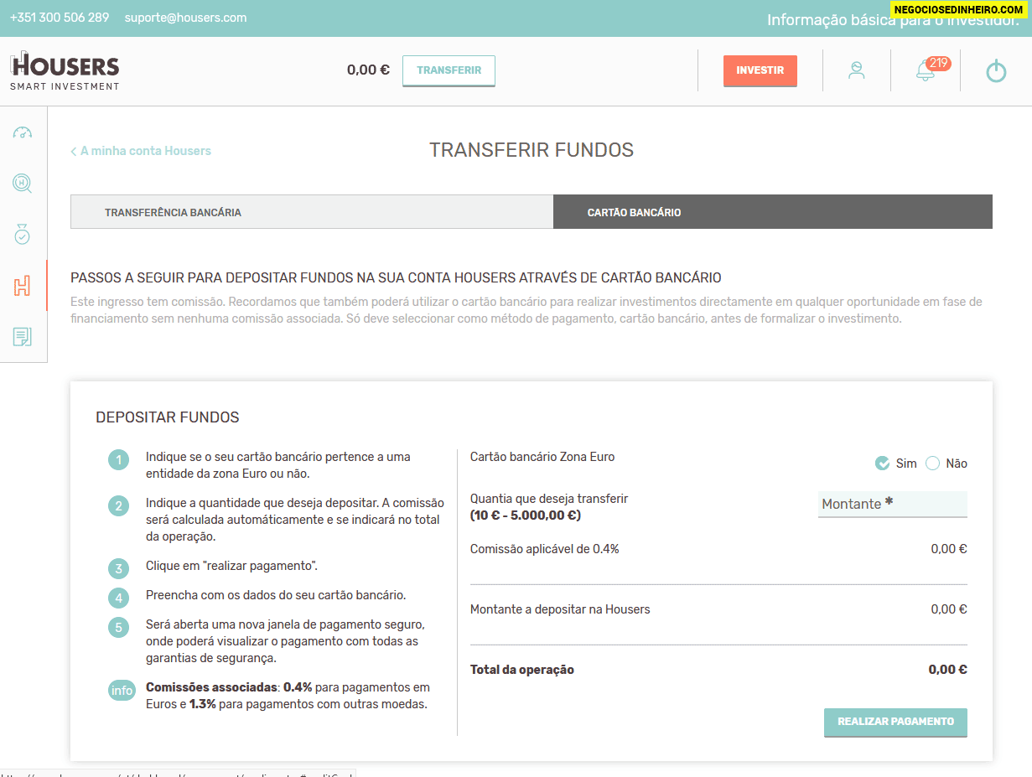Click the power logout icon
1032x777 pixels.
point(996,71)
